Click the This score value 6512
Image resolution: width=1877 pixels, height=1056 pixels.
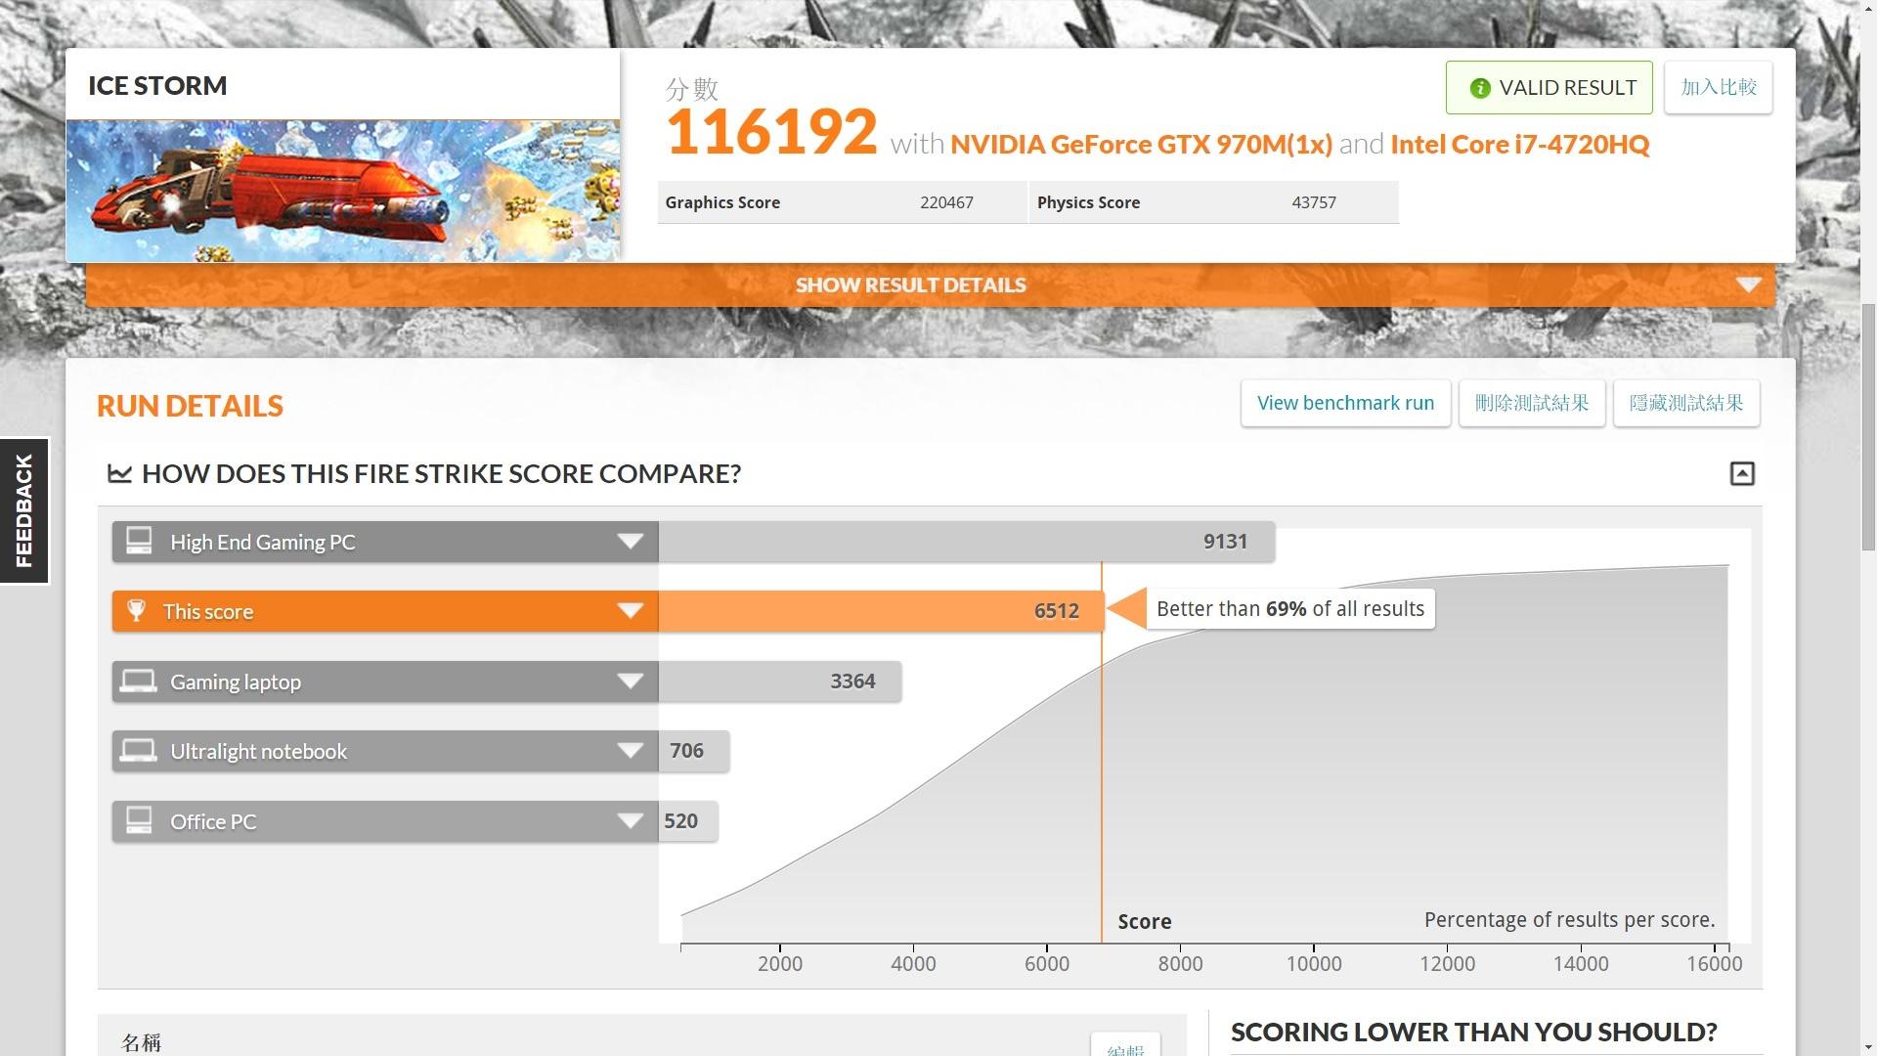1057,611
